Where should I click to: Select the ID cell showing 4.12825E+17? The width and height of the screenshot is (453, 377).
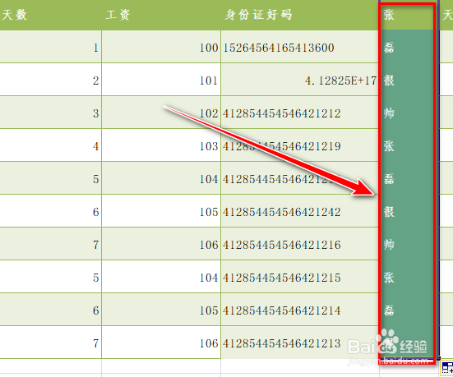coord(300,80)
